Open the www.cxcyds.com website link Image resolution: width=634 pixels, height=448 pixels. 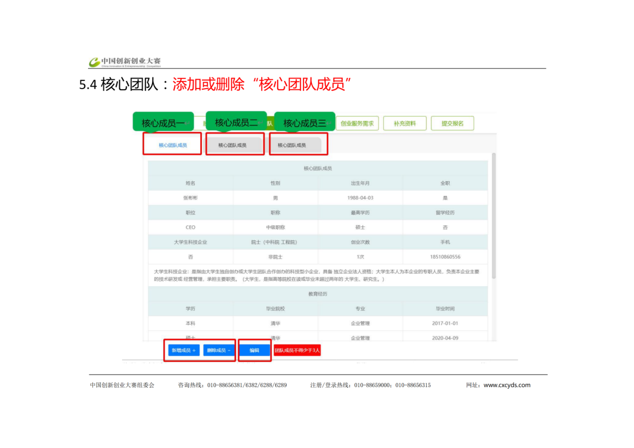tap(507, 385)
